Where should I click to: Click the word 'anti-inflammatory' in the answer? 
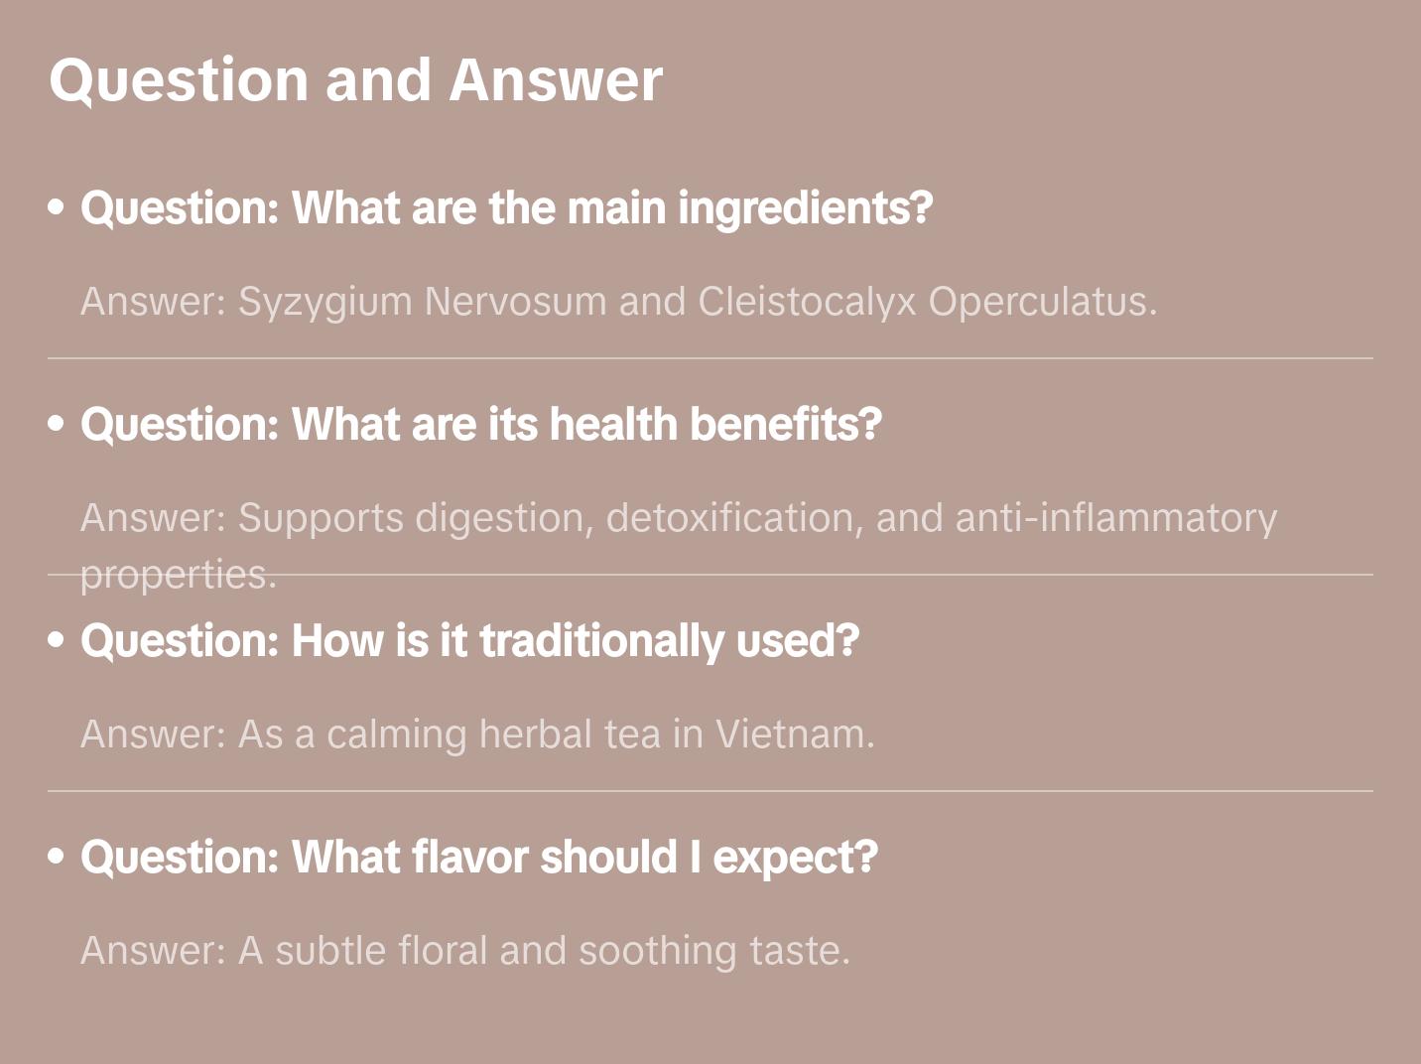point(1115,517)
